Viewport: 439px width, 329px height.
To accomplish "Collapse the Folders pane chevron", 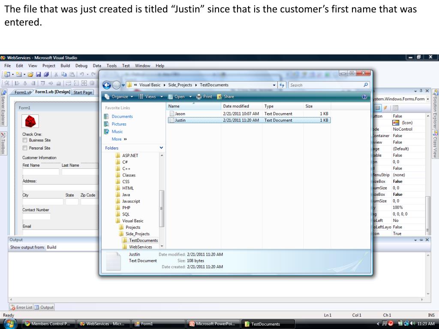I will coord(161,148).
